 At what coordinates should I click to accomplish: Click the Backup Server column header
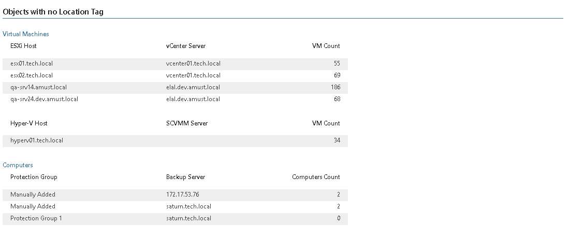click(186, 177)
